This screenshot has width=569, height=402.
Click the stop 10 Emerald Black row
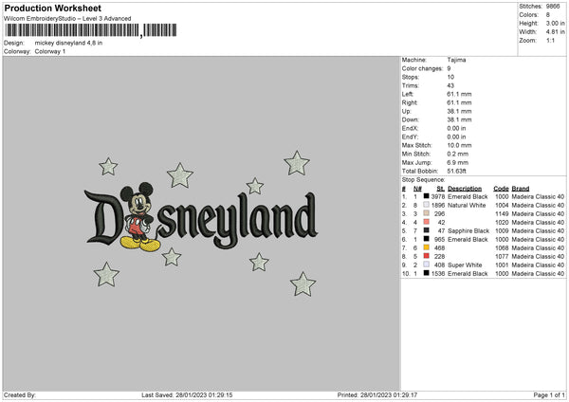click(x=483, y=274)
